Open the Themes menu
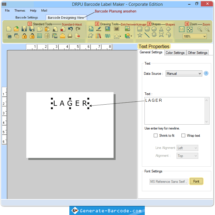215x215 pixels. pyautogui.click(x=20, y=10)
